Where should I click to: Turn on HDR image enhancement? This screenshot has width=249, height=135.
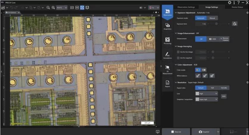[x=212, y=39]
